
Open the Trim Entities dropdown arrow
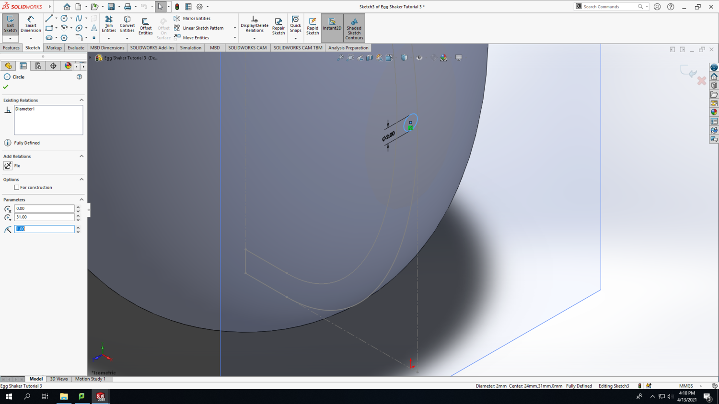(109, 38)
